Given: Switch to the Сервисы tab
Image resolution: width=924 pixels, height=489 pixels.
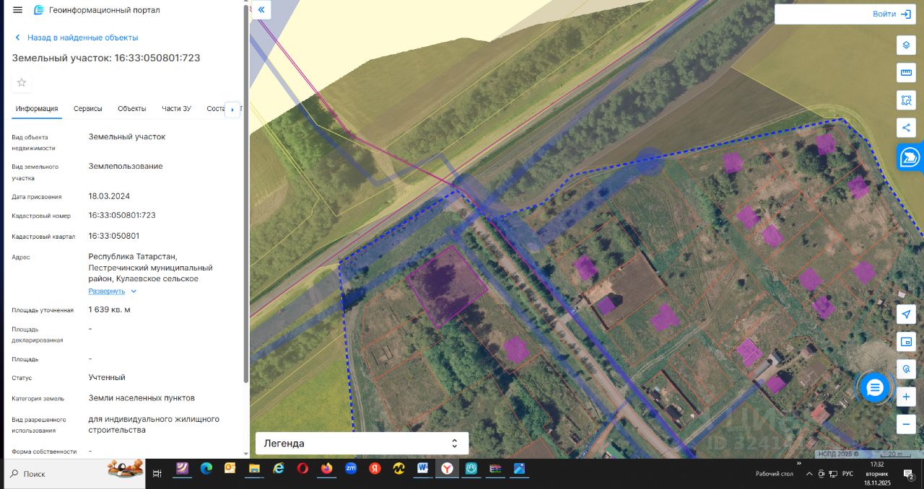Looking at the screenshot, I should coord(88,109).
